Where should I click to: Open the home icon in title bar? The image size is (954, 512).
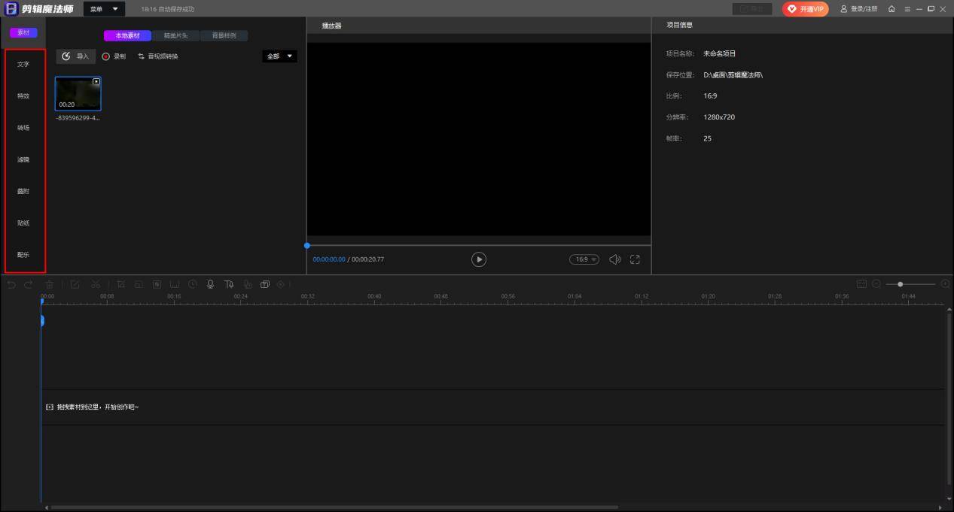click(x=892, y=9)
